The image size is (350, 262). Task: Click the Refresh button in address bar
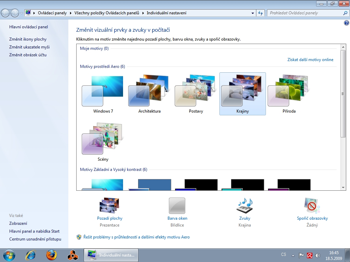pos(260,13)
